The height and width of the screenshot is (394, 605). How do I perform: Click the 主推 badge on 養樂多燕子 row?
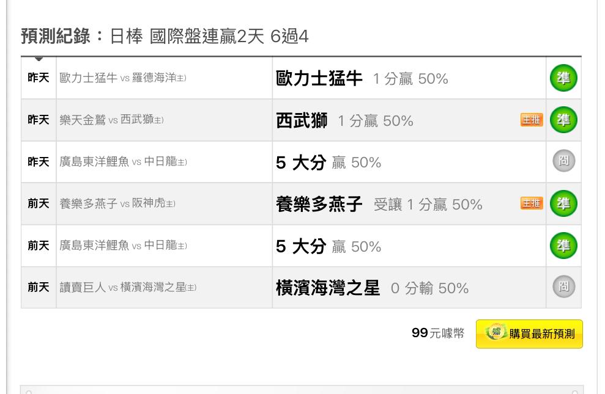532,203
